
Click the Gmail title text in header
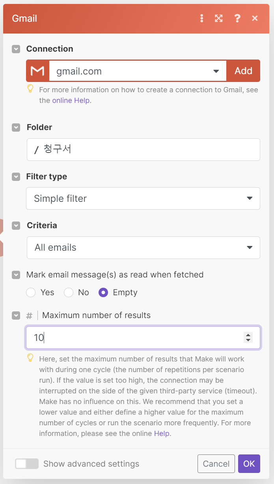(24, 18)
